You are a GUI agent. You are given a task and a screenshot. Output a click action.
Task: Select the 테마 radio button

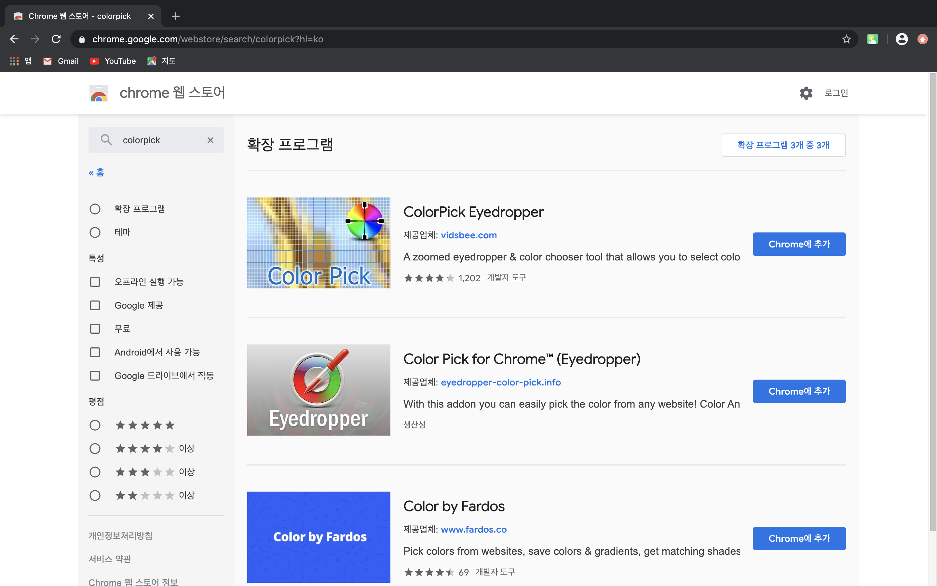[95, 232]
